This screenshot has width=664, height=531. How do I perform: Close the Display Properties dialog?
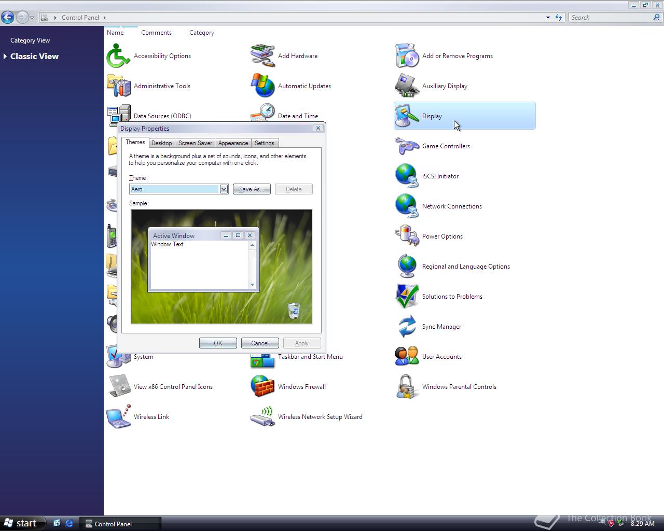click(x=318, y=128)
